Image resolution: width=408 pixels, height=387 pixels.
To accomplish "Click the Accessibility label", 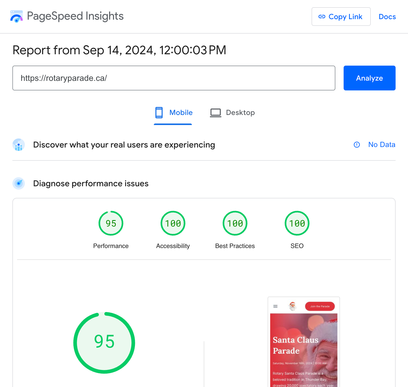I will click(173, 246).
